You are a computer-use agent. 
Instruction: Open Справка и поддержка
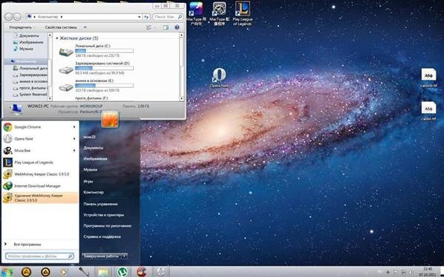(x=102, y=237)
